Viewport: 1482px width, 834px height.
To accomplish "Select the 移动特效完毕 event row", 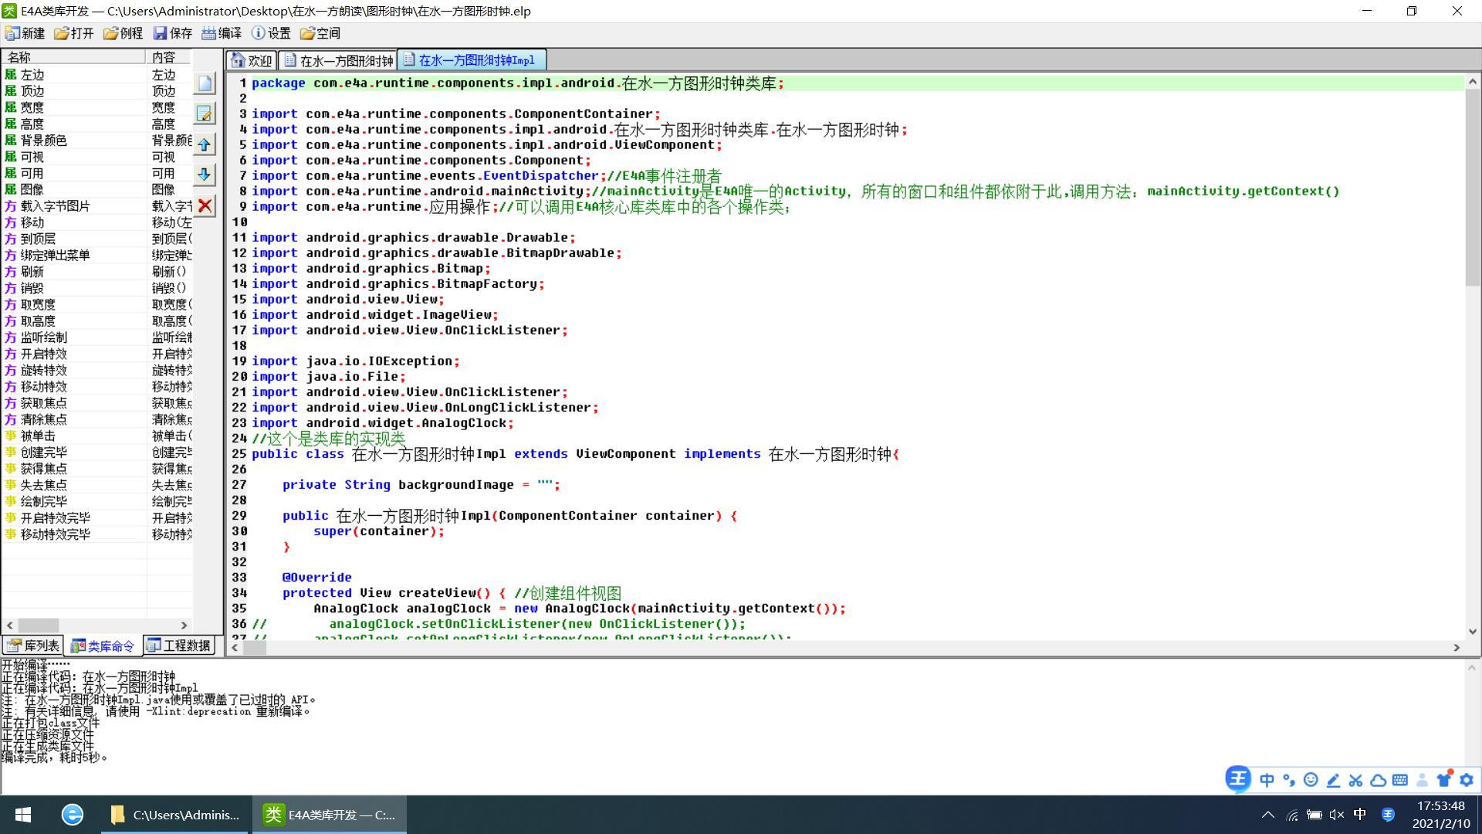I will click(x=96, y=534).
